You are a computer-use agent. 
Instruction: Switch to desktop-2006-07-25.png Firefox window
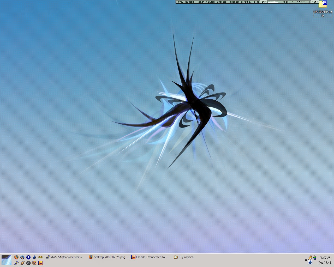pos(109,257)
